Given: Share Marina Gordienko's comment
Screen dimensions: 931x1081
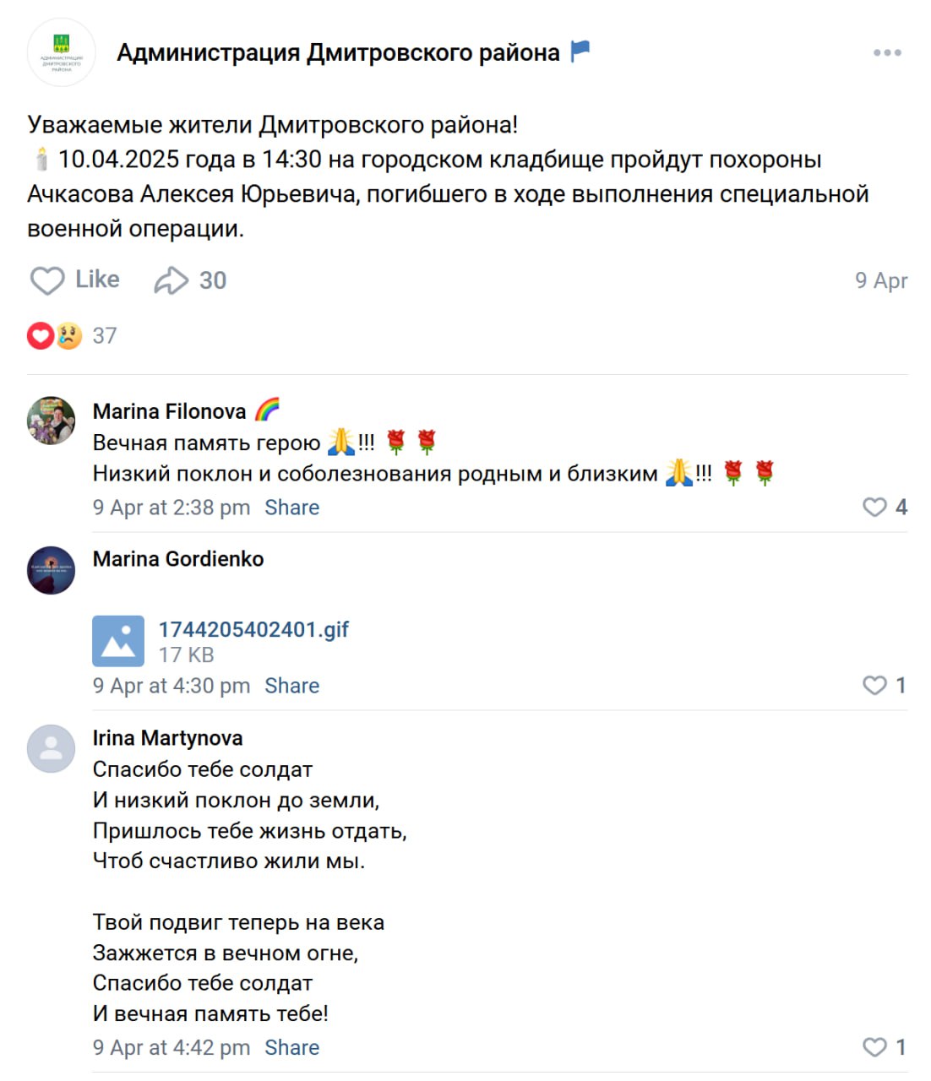Looking at the screenshot, I should tap(291, 686).
